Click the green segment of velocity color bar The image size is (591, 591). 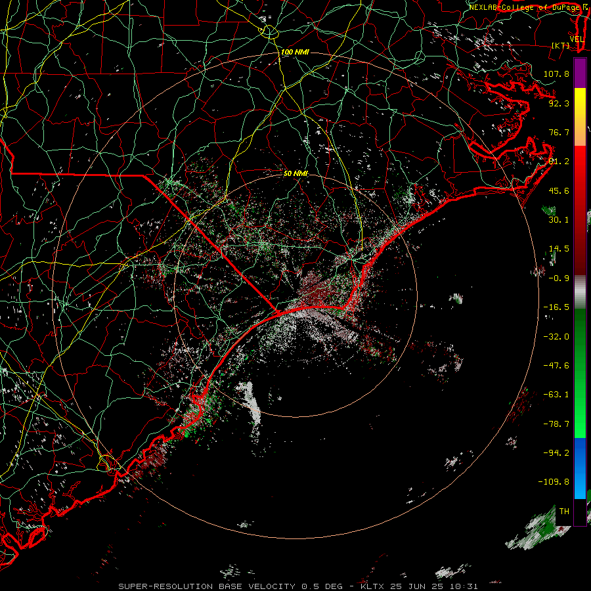(x=580, y=373)
